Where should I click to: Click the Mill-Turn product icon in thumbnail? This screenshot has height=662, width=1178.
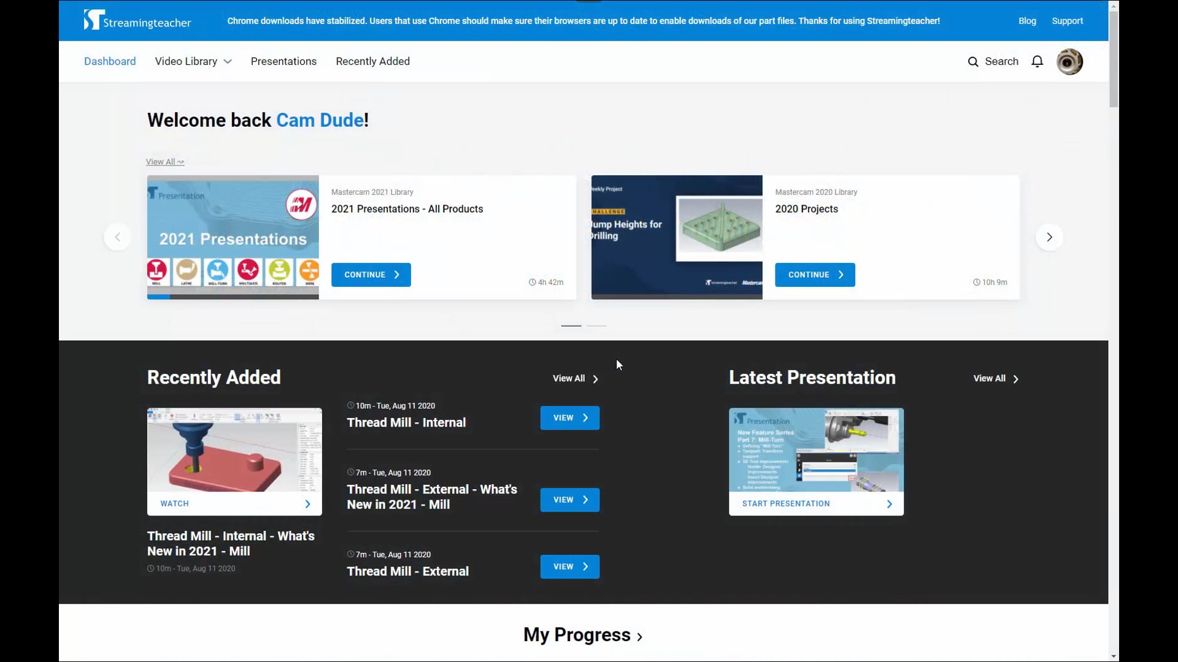(x=217, y=272)
